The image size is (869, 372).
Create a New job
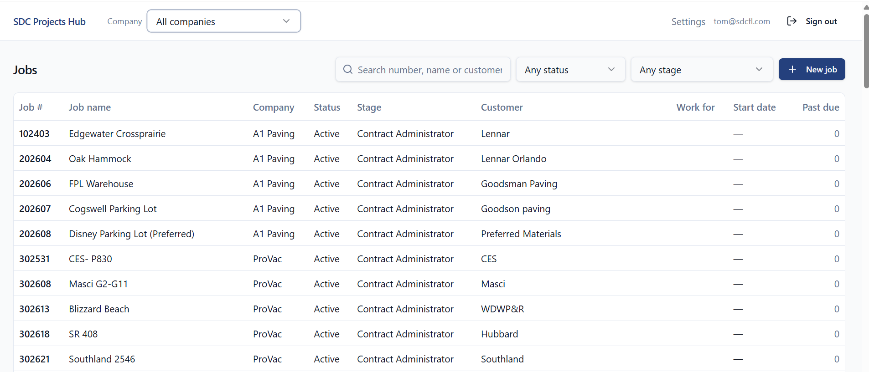(812, 69)
